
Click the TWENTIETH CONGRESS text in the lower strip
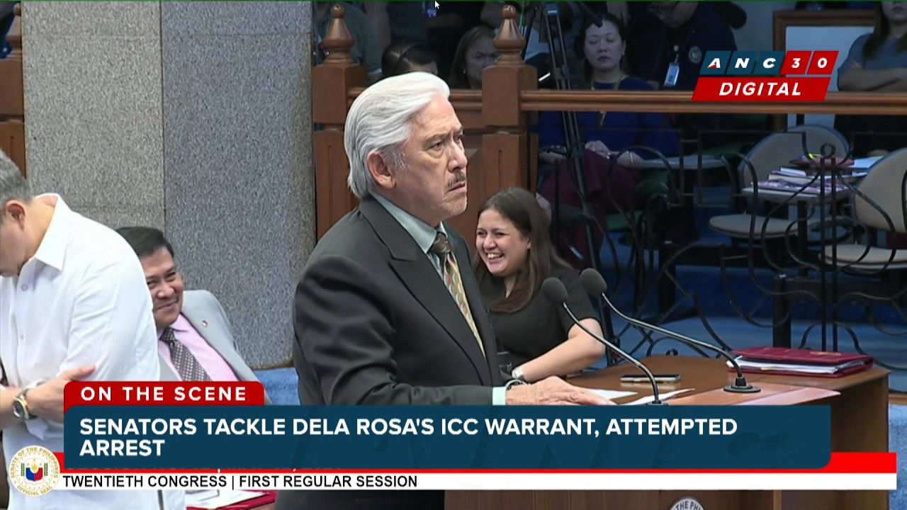point(145,482)
